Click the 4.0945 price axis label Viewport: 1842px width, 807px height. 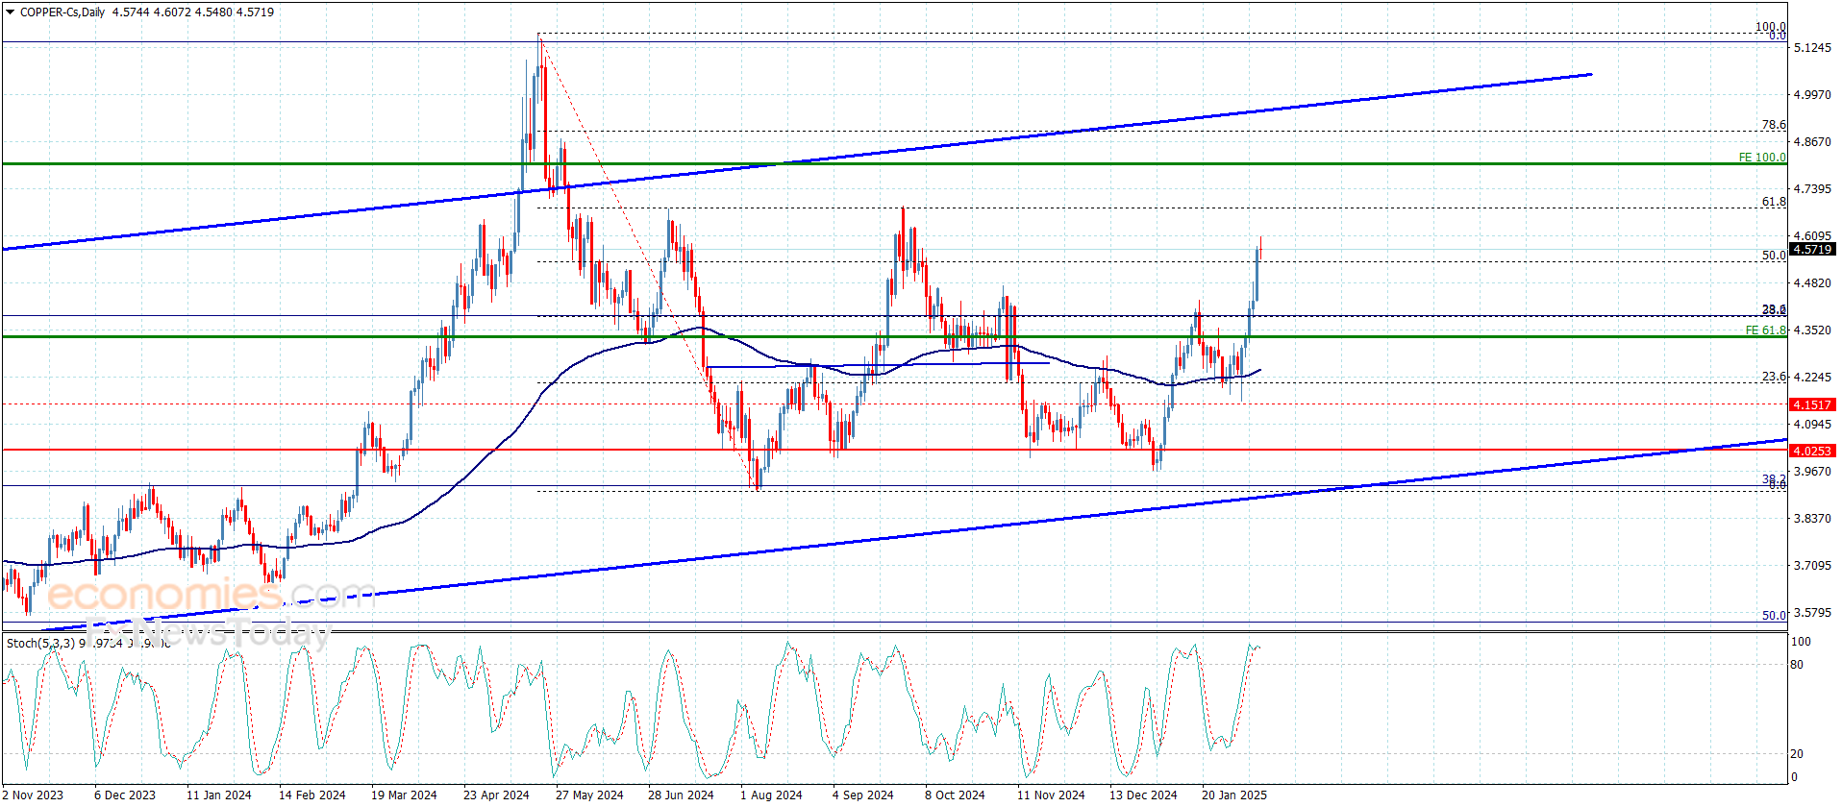pos(1812,425)
